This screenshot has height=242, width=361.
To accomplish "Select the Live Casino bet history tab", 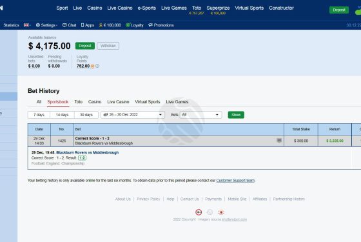I will (x=118, y=102).
